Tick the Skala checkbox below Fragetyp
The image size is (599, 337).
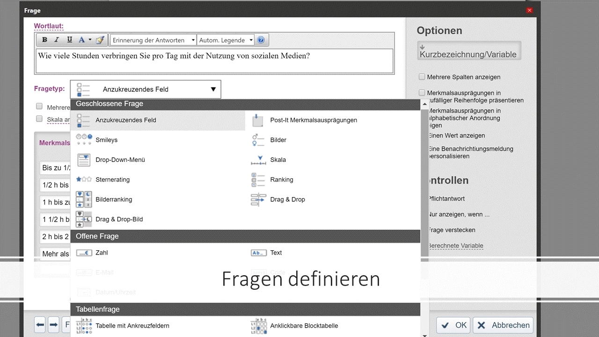[39, 119]
